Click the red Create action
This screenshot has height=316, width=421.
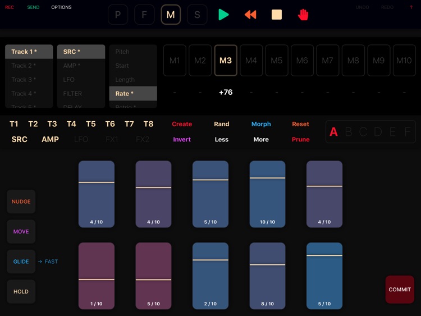182,124
